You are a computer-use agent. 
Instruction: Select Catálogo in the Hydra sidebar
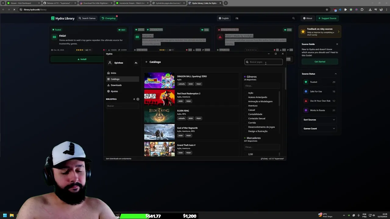tap(122, 79)
